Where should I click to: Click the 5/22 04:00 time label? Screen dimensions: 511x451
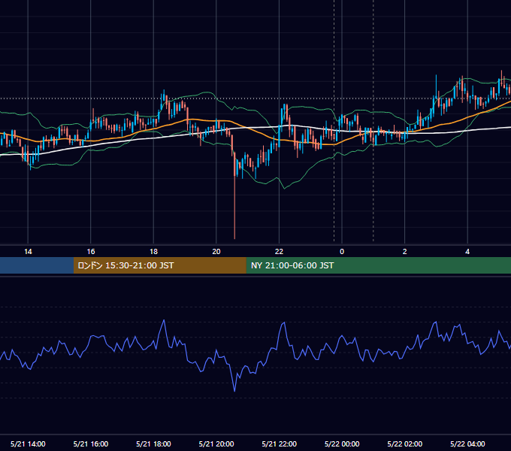[x=467, y=443]
